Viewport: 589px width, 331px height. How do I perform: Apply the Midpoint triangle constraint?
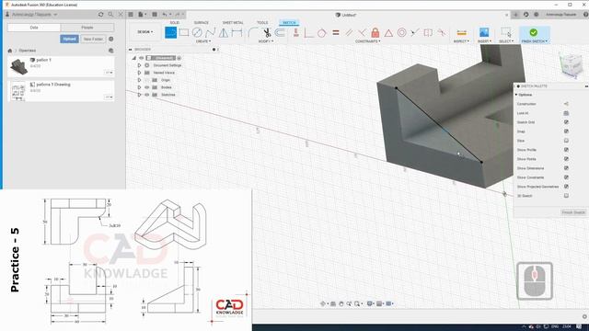tap(388, 33)
